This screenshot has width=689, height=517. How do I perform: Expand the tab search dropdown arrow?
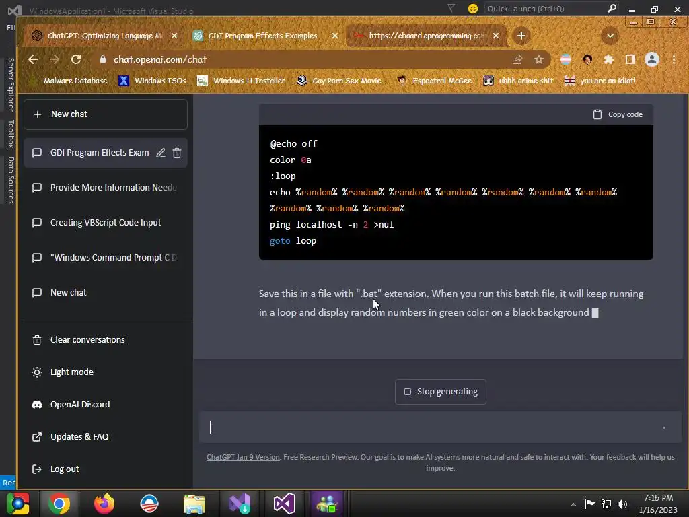pyautogui.click(x=610, y=36)
